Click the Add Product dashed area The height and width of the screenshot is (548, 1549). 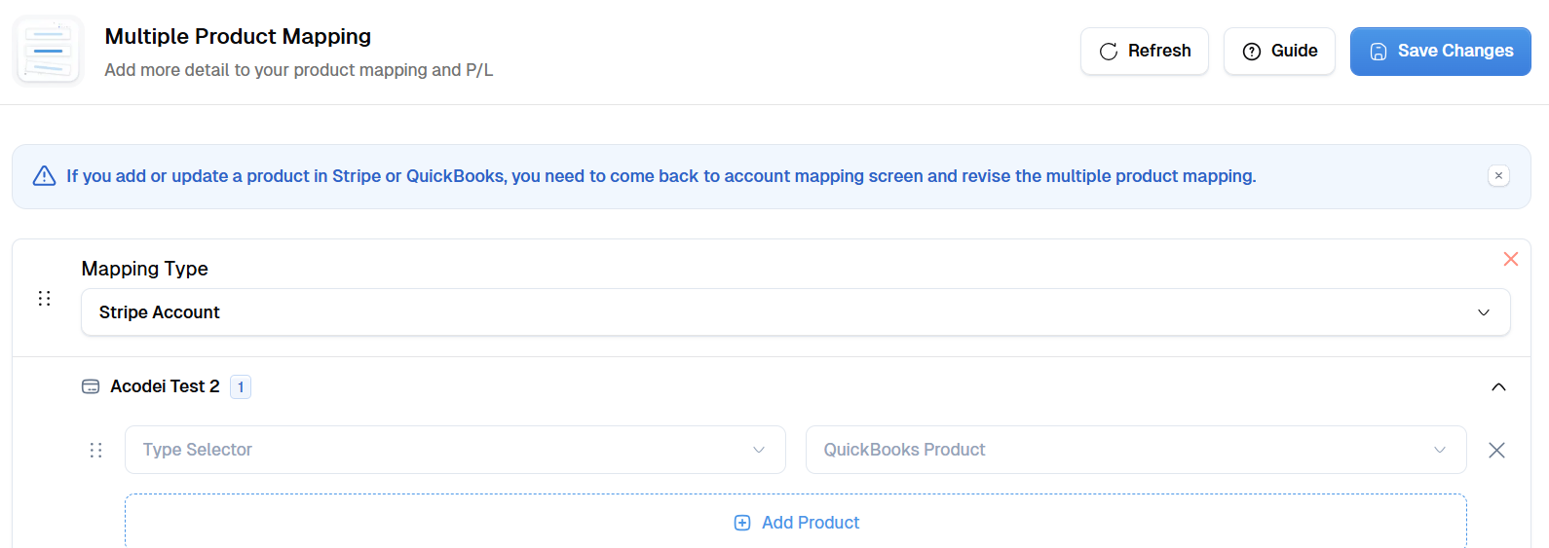point(795,522)
